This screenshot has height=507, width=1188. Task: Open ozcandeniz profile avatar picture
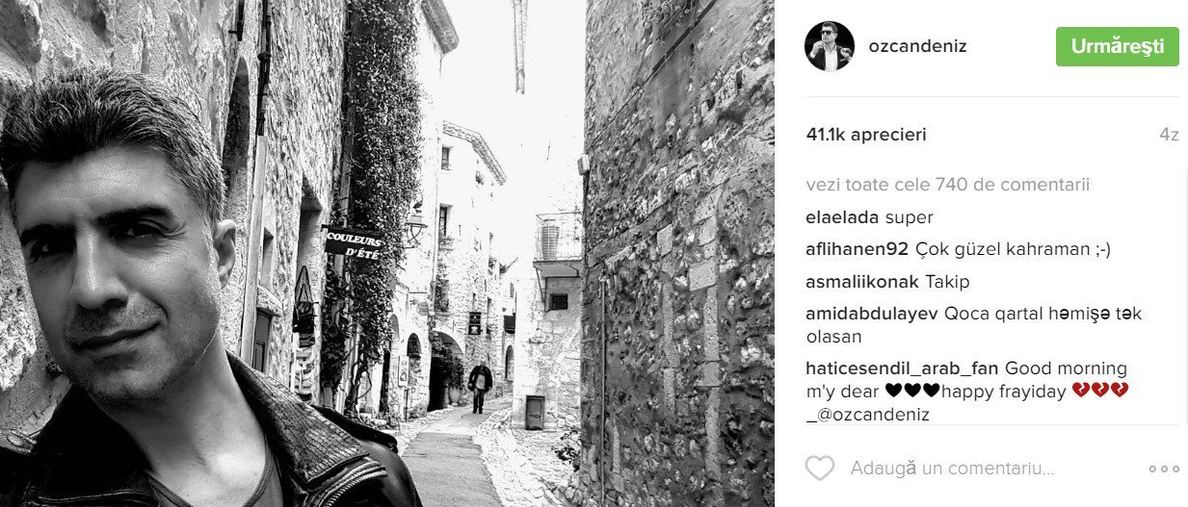point(830,46)
